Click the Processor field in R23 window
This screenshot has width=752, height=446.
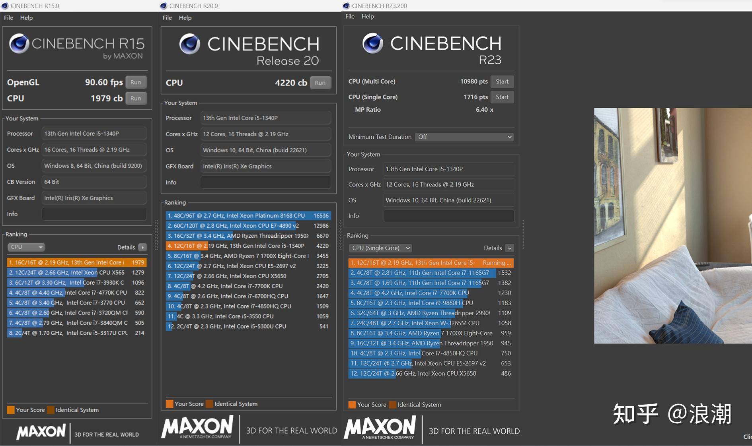pyautogui.click(x=449, y=169)
